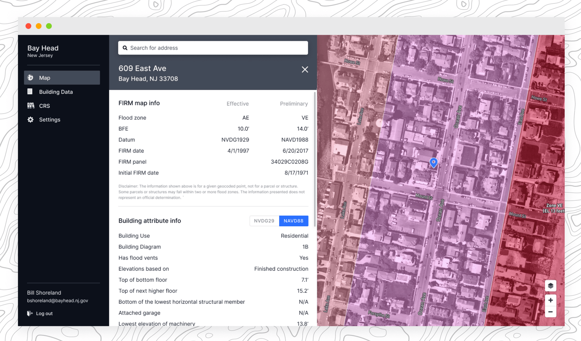The image size is (581, 341).
Task: Click the CRS icon in the sidebar
Action: click(x=30, y=105)
